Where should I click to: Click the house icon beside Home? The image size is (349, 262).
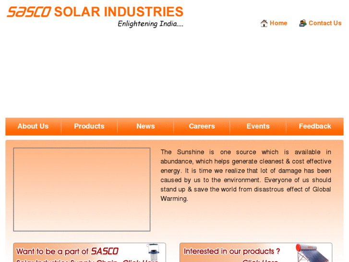[x=264, y=23]
